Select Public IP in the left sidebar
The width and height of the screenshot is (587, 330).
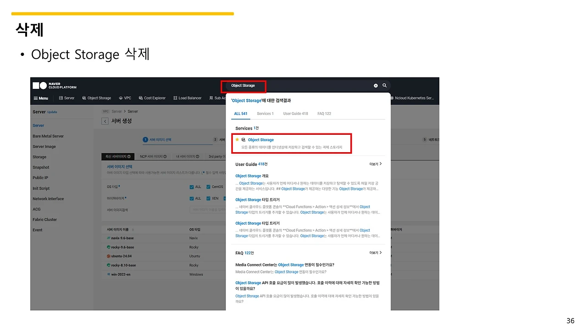click(x=40, y=178)
